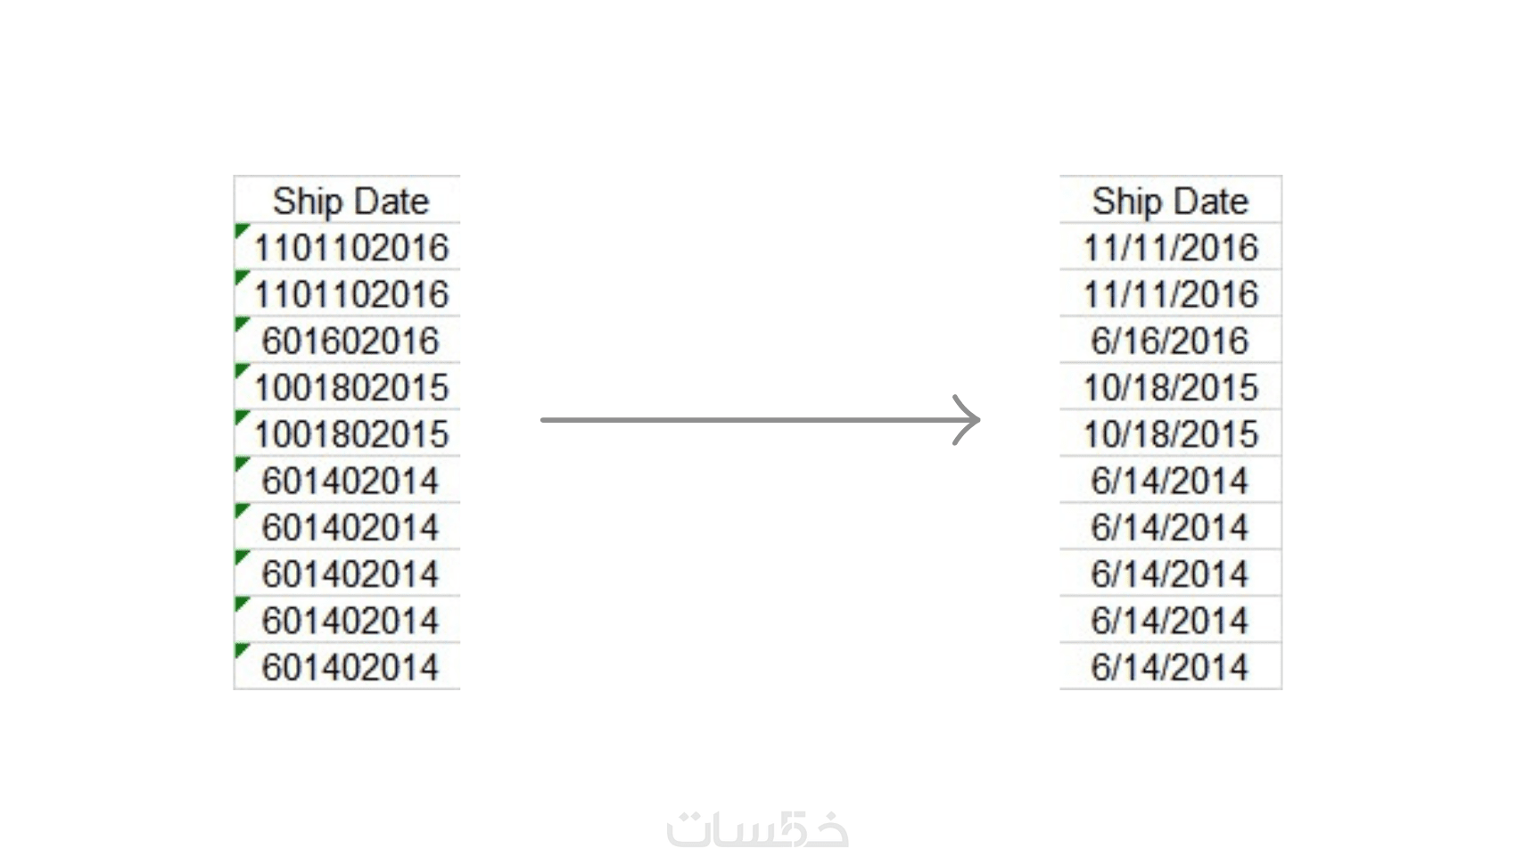Select the first 601402014 cell below 1001802015

click(x=347, y=480)
